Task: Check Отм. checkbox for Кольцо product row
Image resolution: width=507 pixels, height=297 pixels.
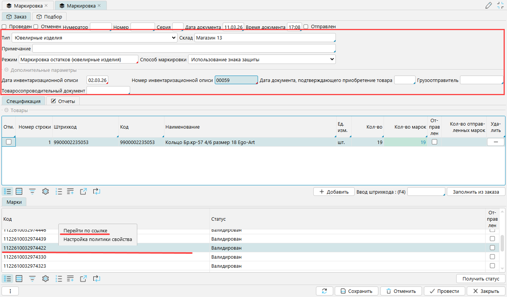Action: pos(9,142)
